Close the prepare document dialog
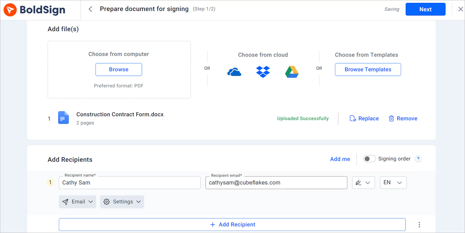This screenshot has width=465, height=233. (460, 9)
